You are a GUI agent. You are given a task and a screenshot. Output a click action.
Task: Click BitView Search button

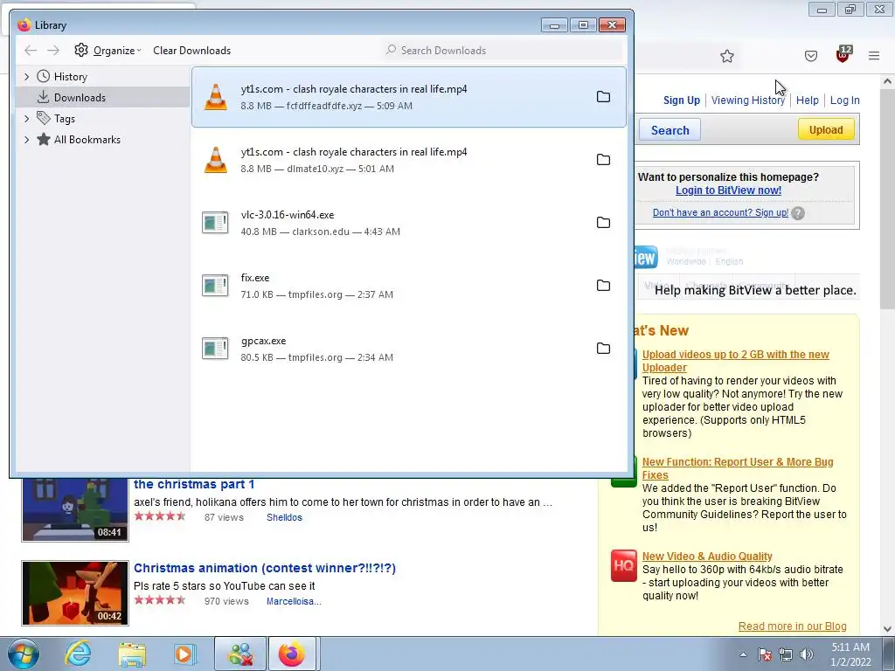tap(670, 130)
